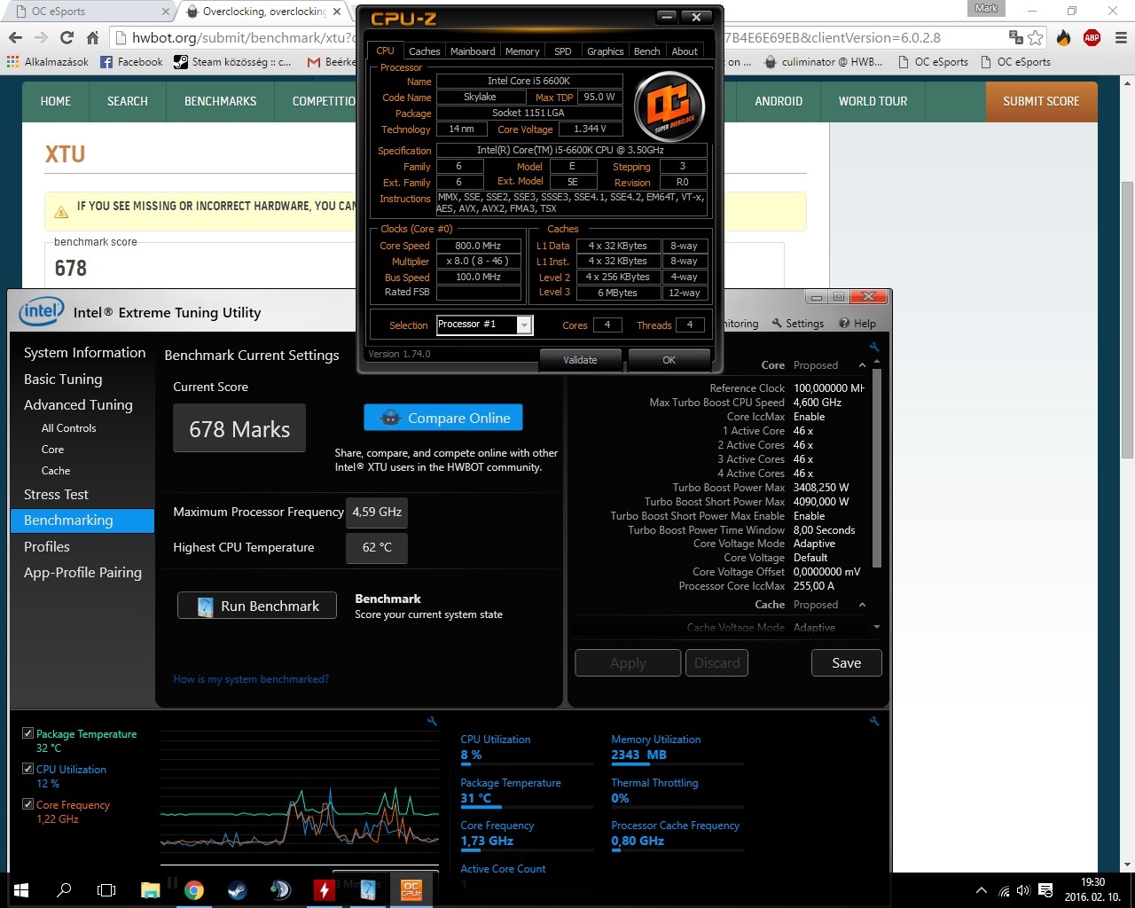
Task: Open hwbot SUBMIT SCORE menu
Action: pyautogui.click(x=1041, y=101)
